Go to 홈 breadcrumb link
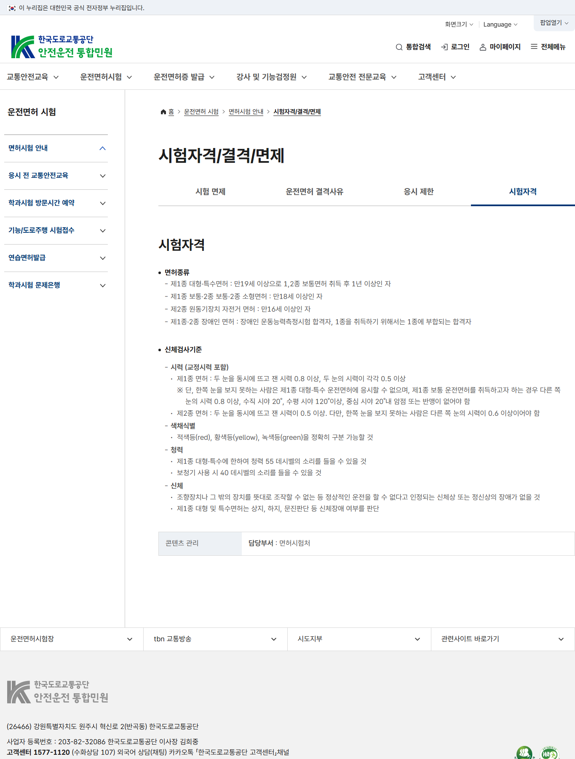 click(171, 112)
